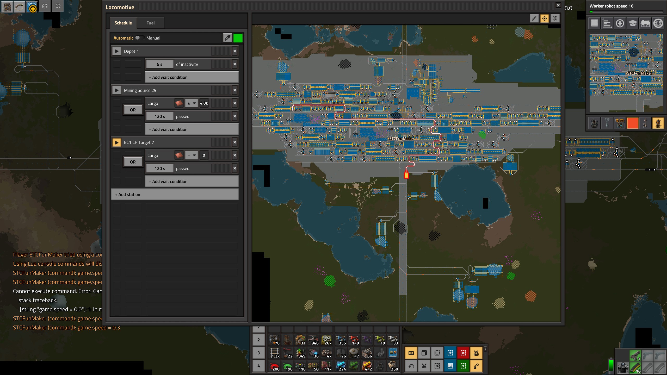This screenshot has width=667, height=375.
Task: Open the production statistics graph icon
Action: click(607, 23)
